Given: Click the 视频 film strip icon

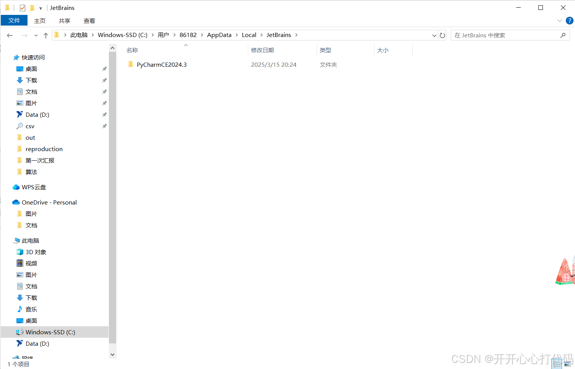Looking at the screenshot, I should (x=20, y=263).
